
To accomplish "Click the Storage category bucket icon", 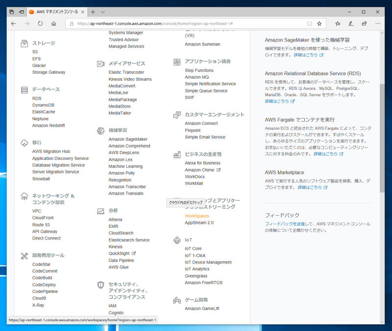I will pos(24,44).
